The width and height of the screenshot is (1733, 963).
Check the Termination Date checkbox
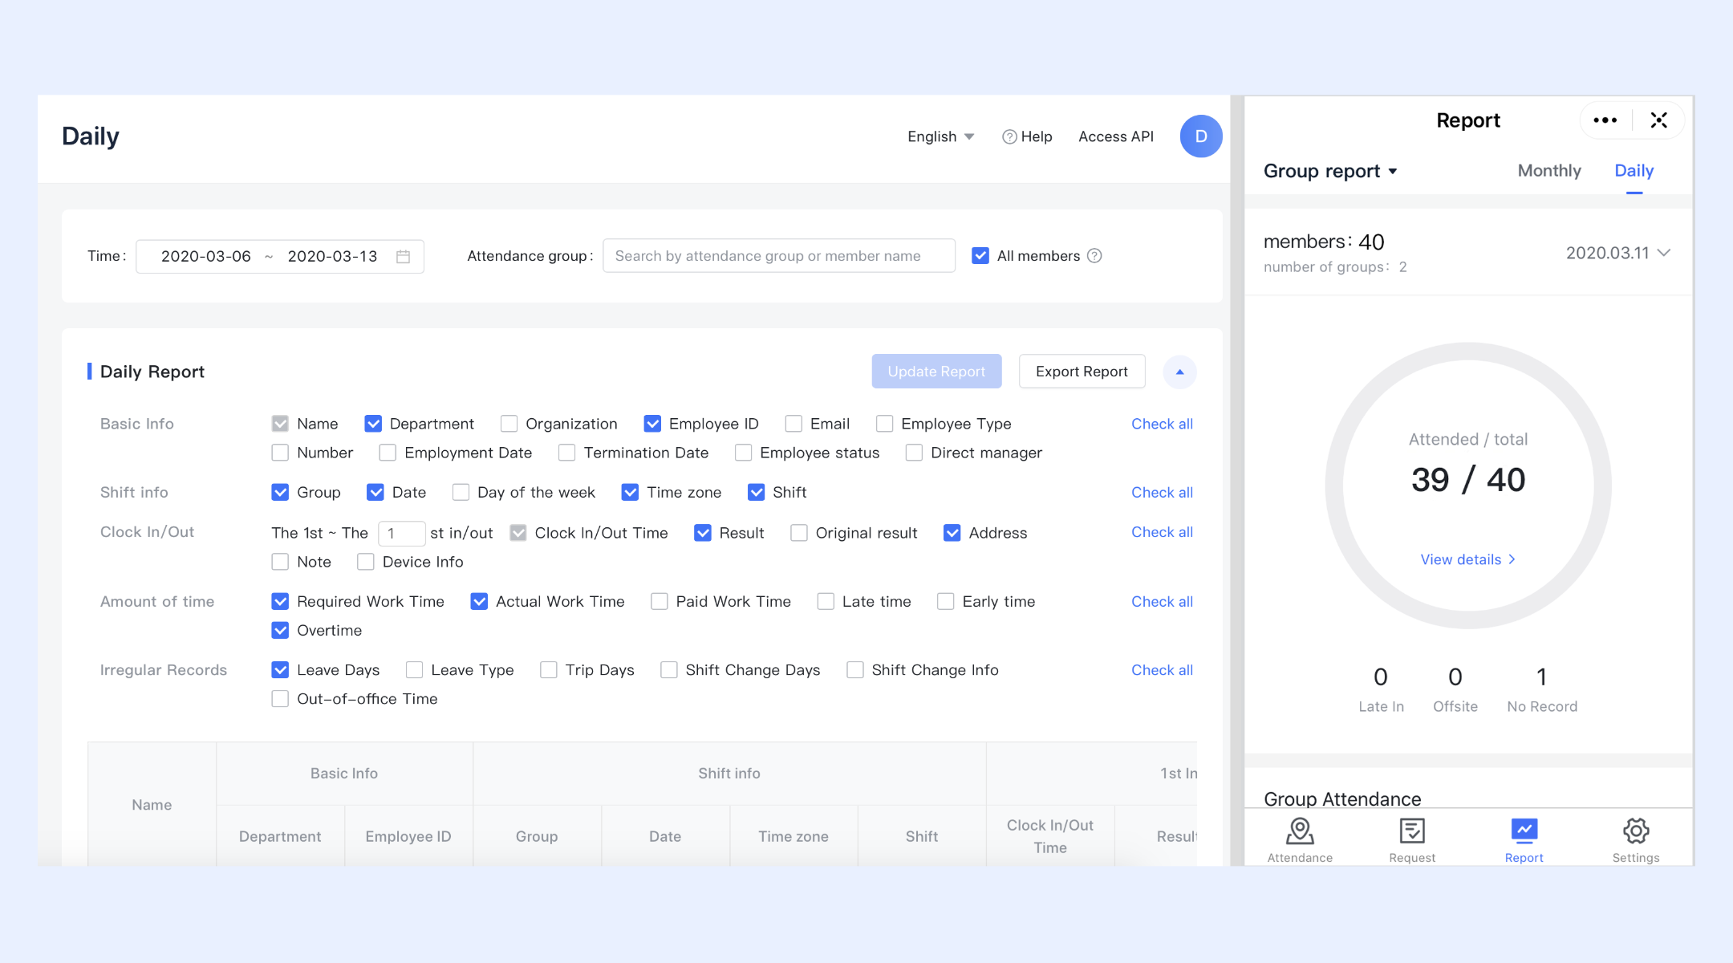coord(566,453)
